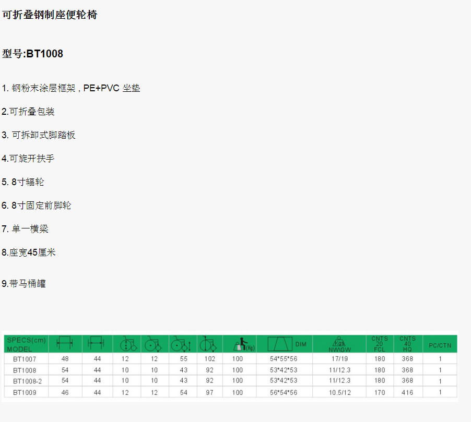Select feature line 6. 8寸固定前脚轮
The image size is (471, 422).
[37, 206]
